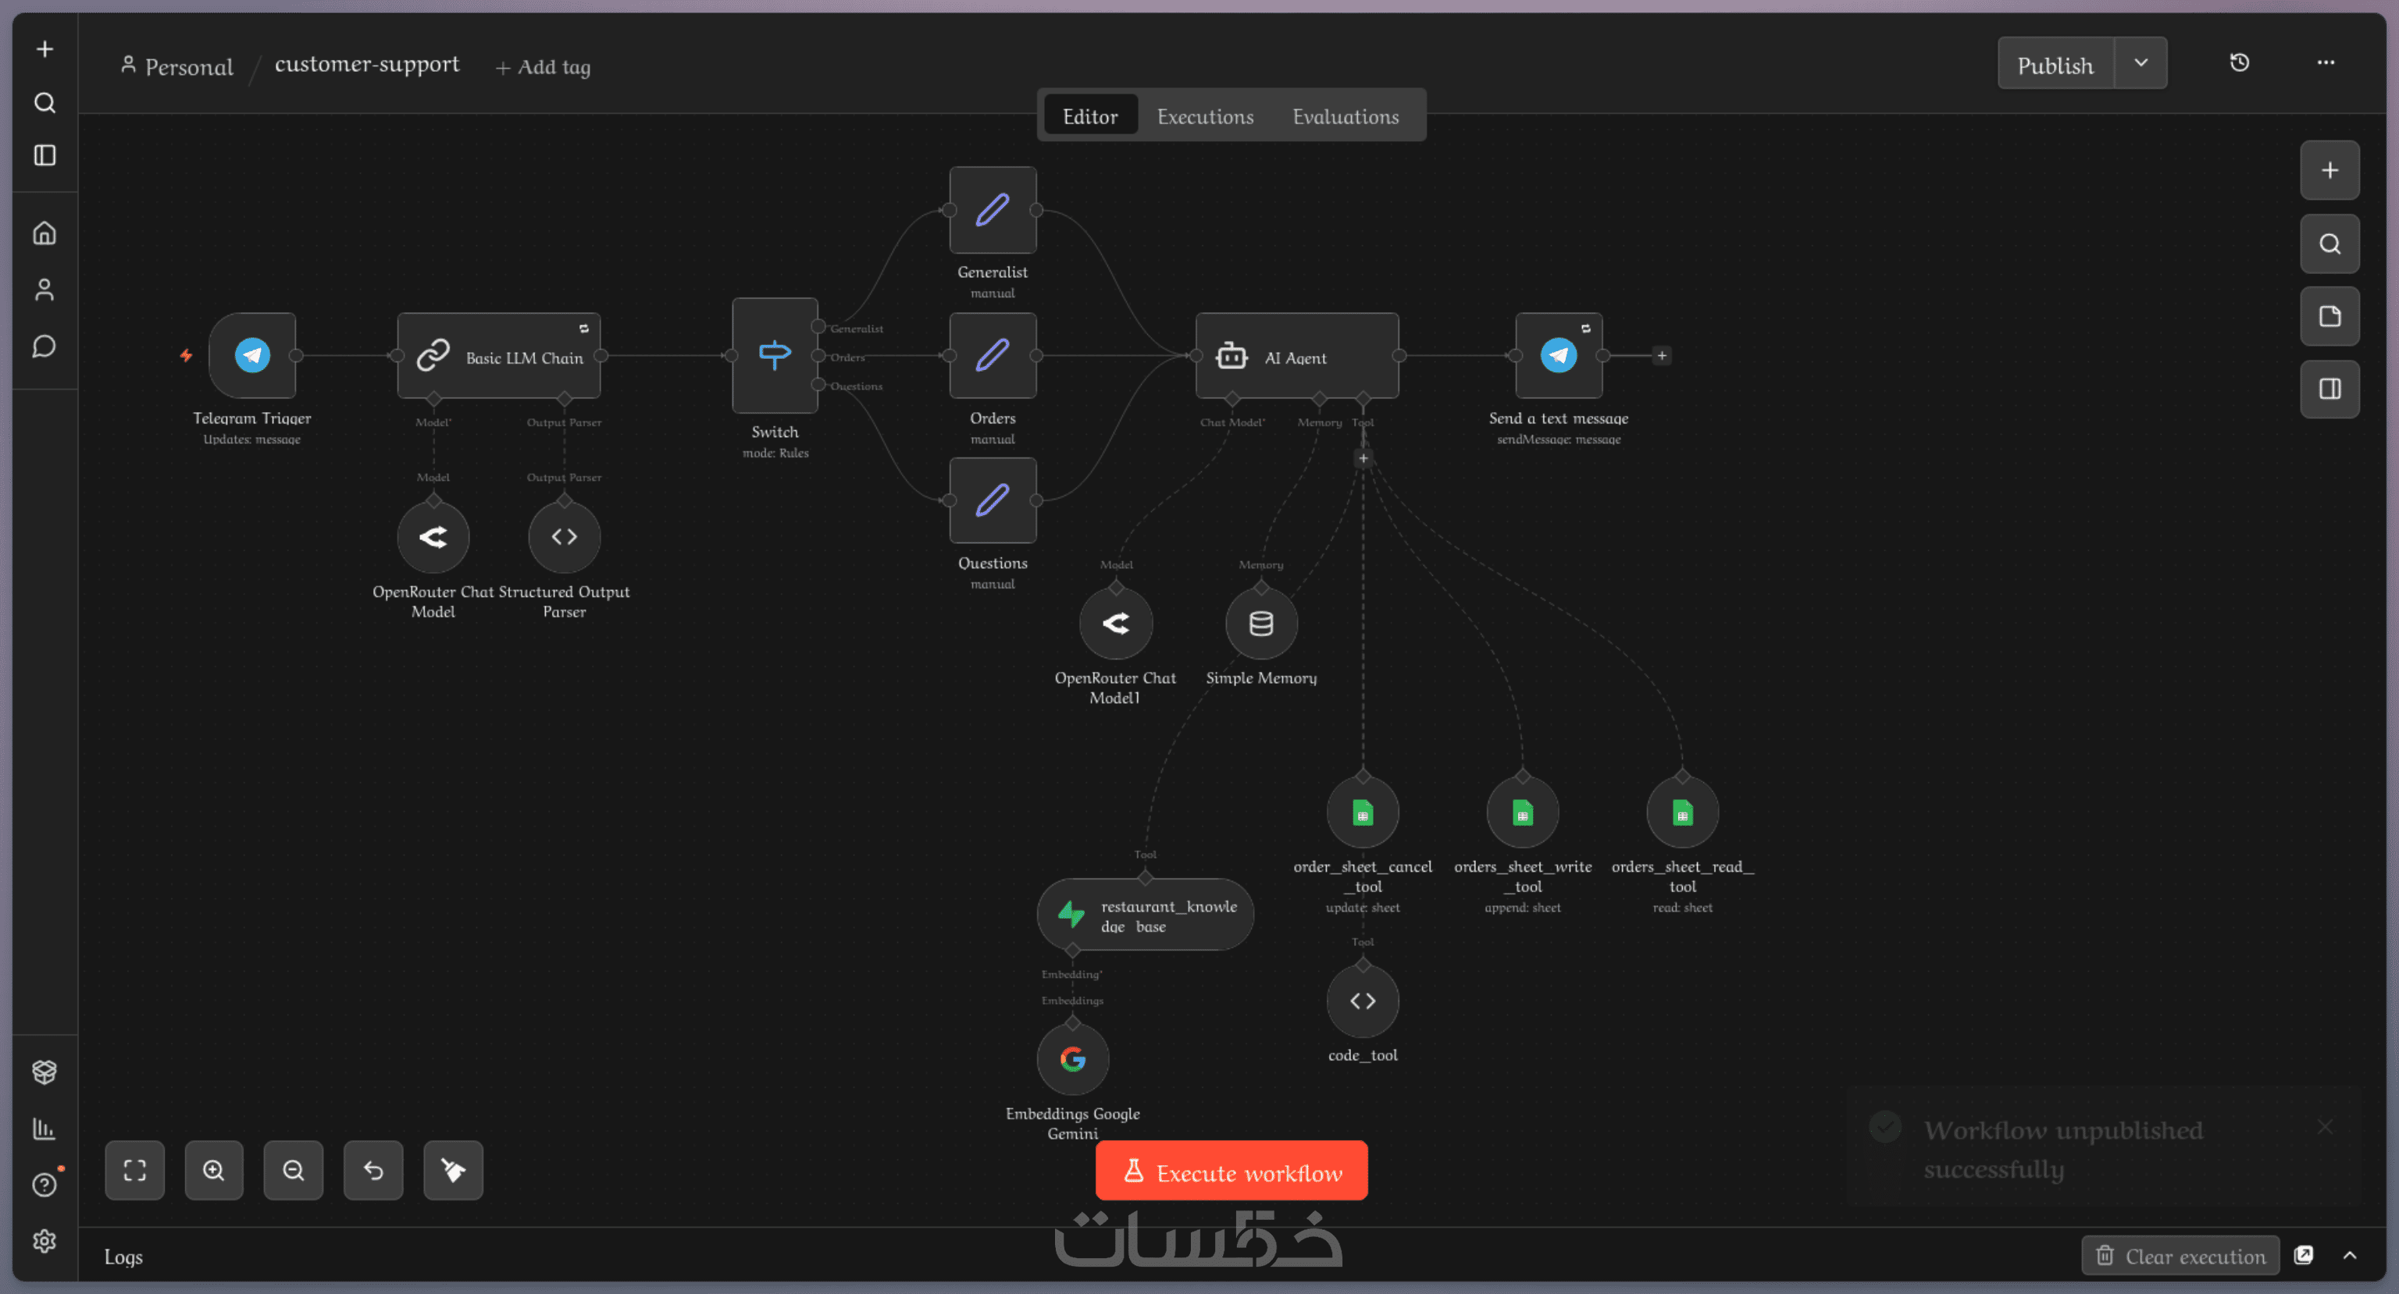
Task: Click the Simple Memory database icon
Action: pyautogui.click(x=1261, y=624)
